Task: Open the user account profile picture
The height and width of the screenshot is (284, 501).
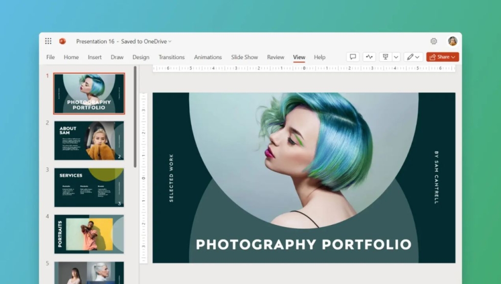Action: pyautogui.click(x=453, y=42)
